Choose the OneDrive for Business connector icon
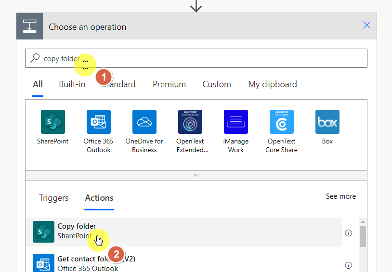The height and width of the screenshot is (272, 392). [144, 122]
